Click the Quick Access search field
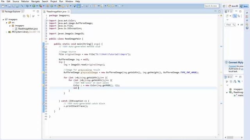 (x=211, y=6)
